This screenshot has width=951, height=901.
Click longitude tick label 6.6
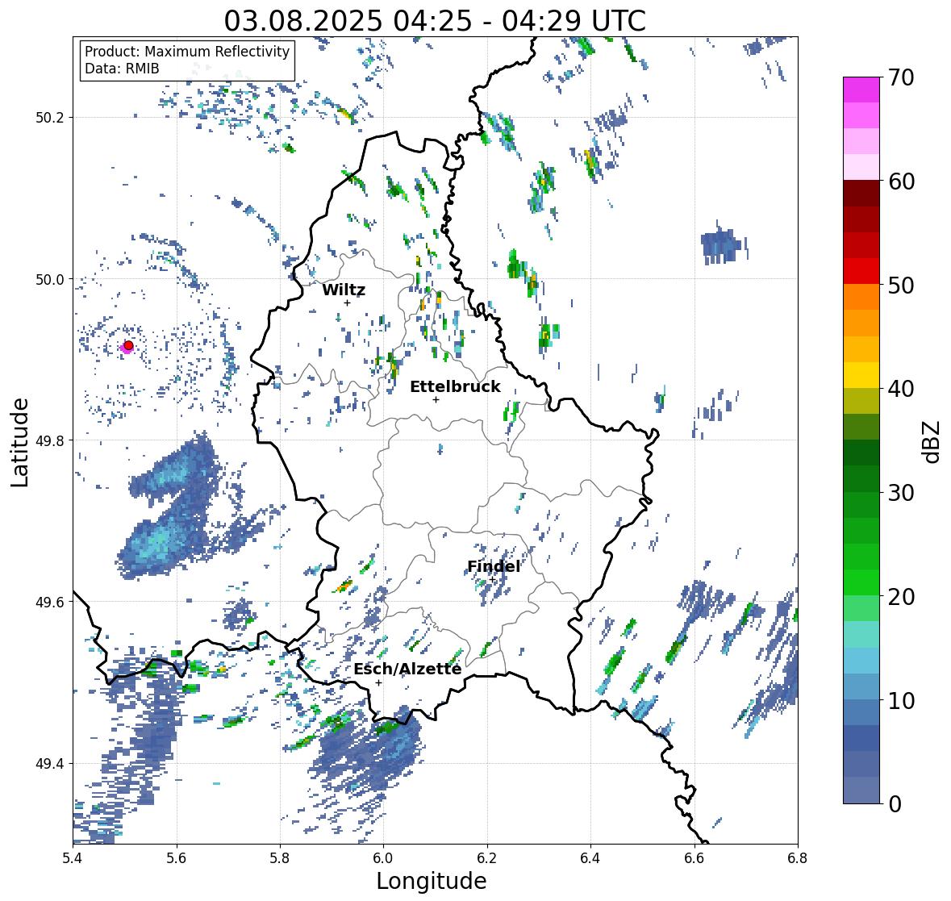pyautogui.click(x=694, y=858)
